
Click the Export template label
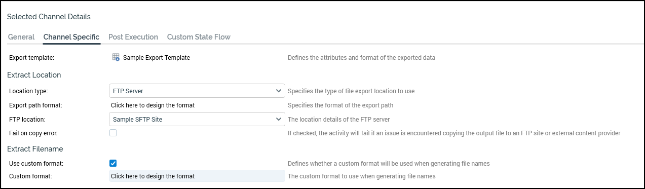point(31,58)
